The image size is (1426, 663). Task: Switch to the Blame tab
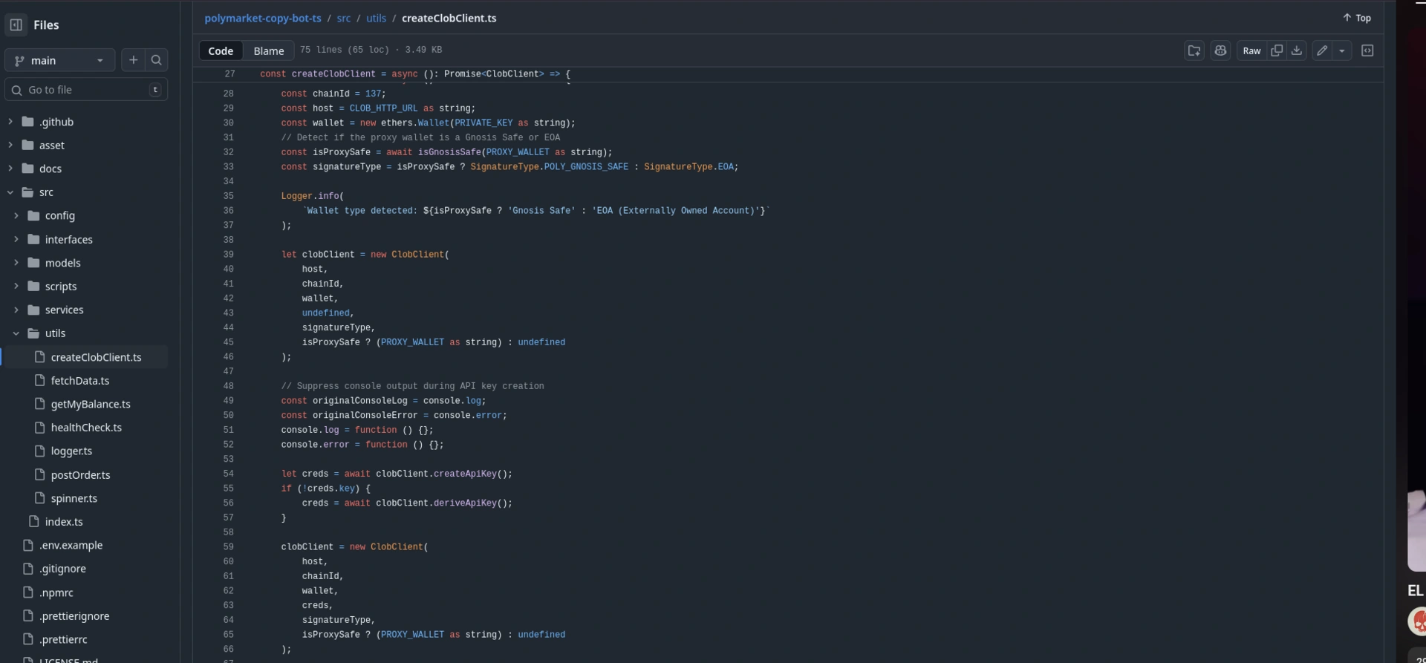pos(269,50)
